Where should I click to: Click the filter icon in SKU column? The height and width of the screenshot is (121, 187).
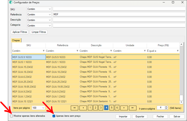pyautogui.click(x=44, y=51)
